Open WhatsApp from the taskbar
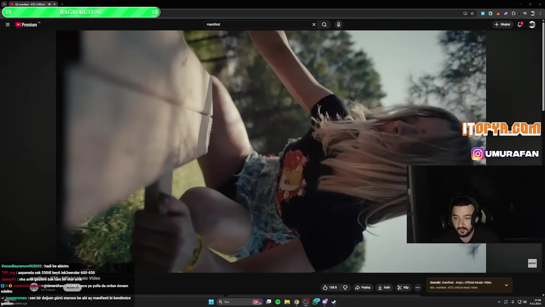545x307 pixels. 316,302
